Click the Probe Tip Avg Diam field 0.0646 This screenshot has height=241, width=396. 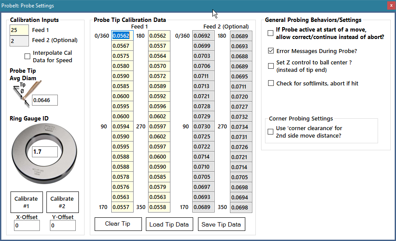tap(45, 100)
